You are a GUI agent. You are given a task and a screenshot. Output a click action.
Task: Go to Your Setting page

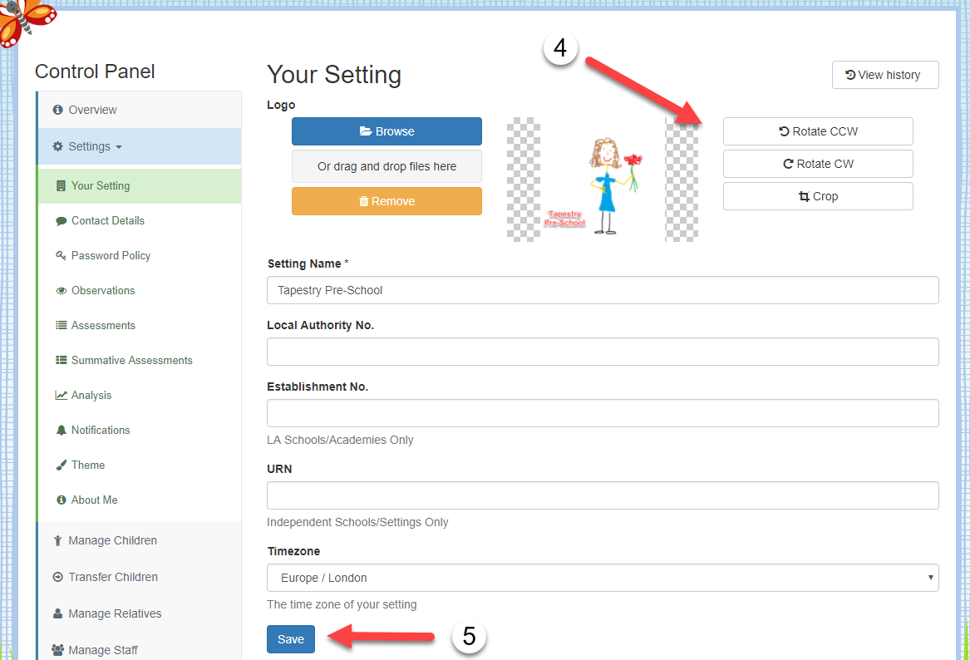[x=140, y=185]
